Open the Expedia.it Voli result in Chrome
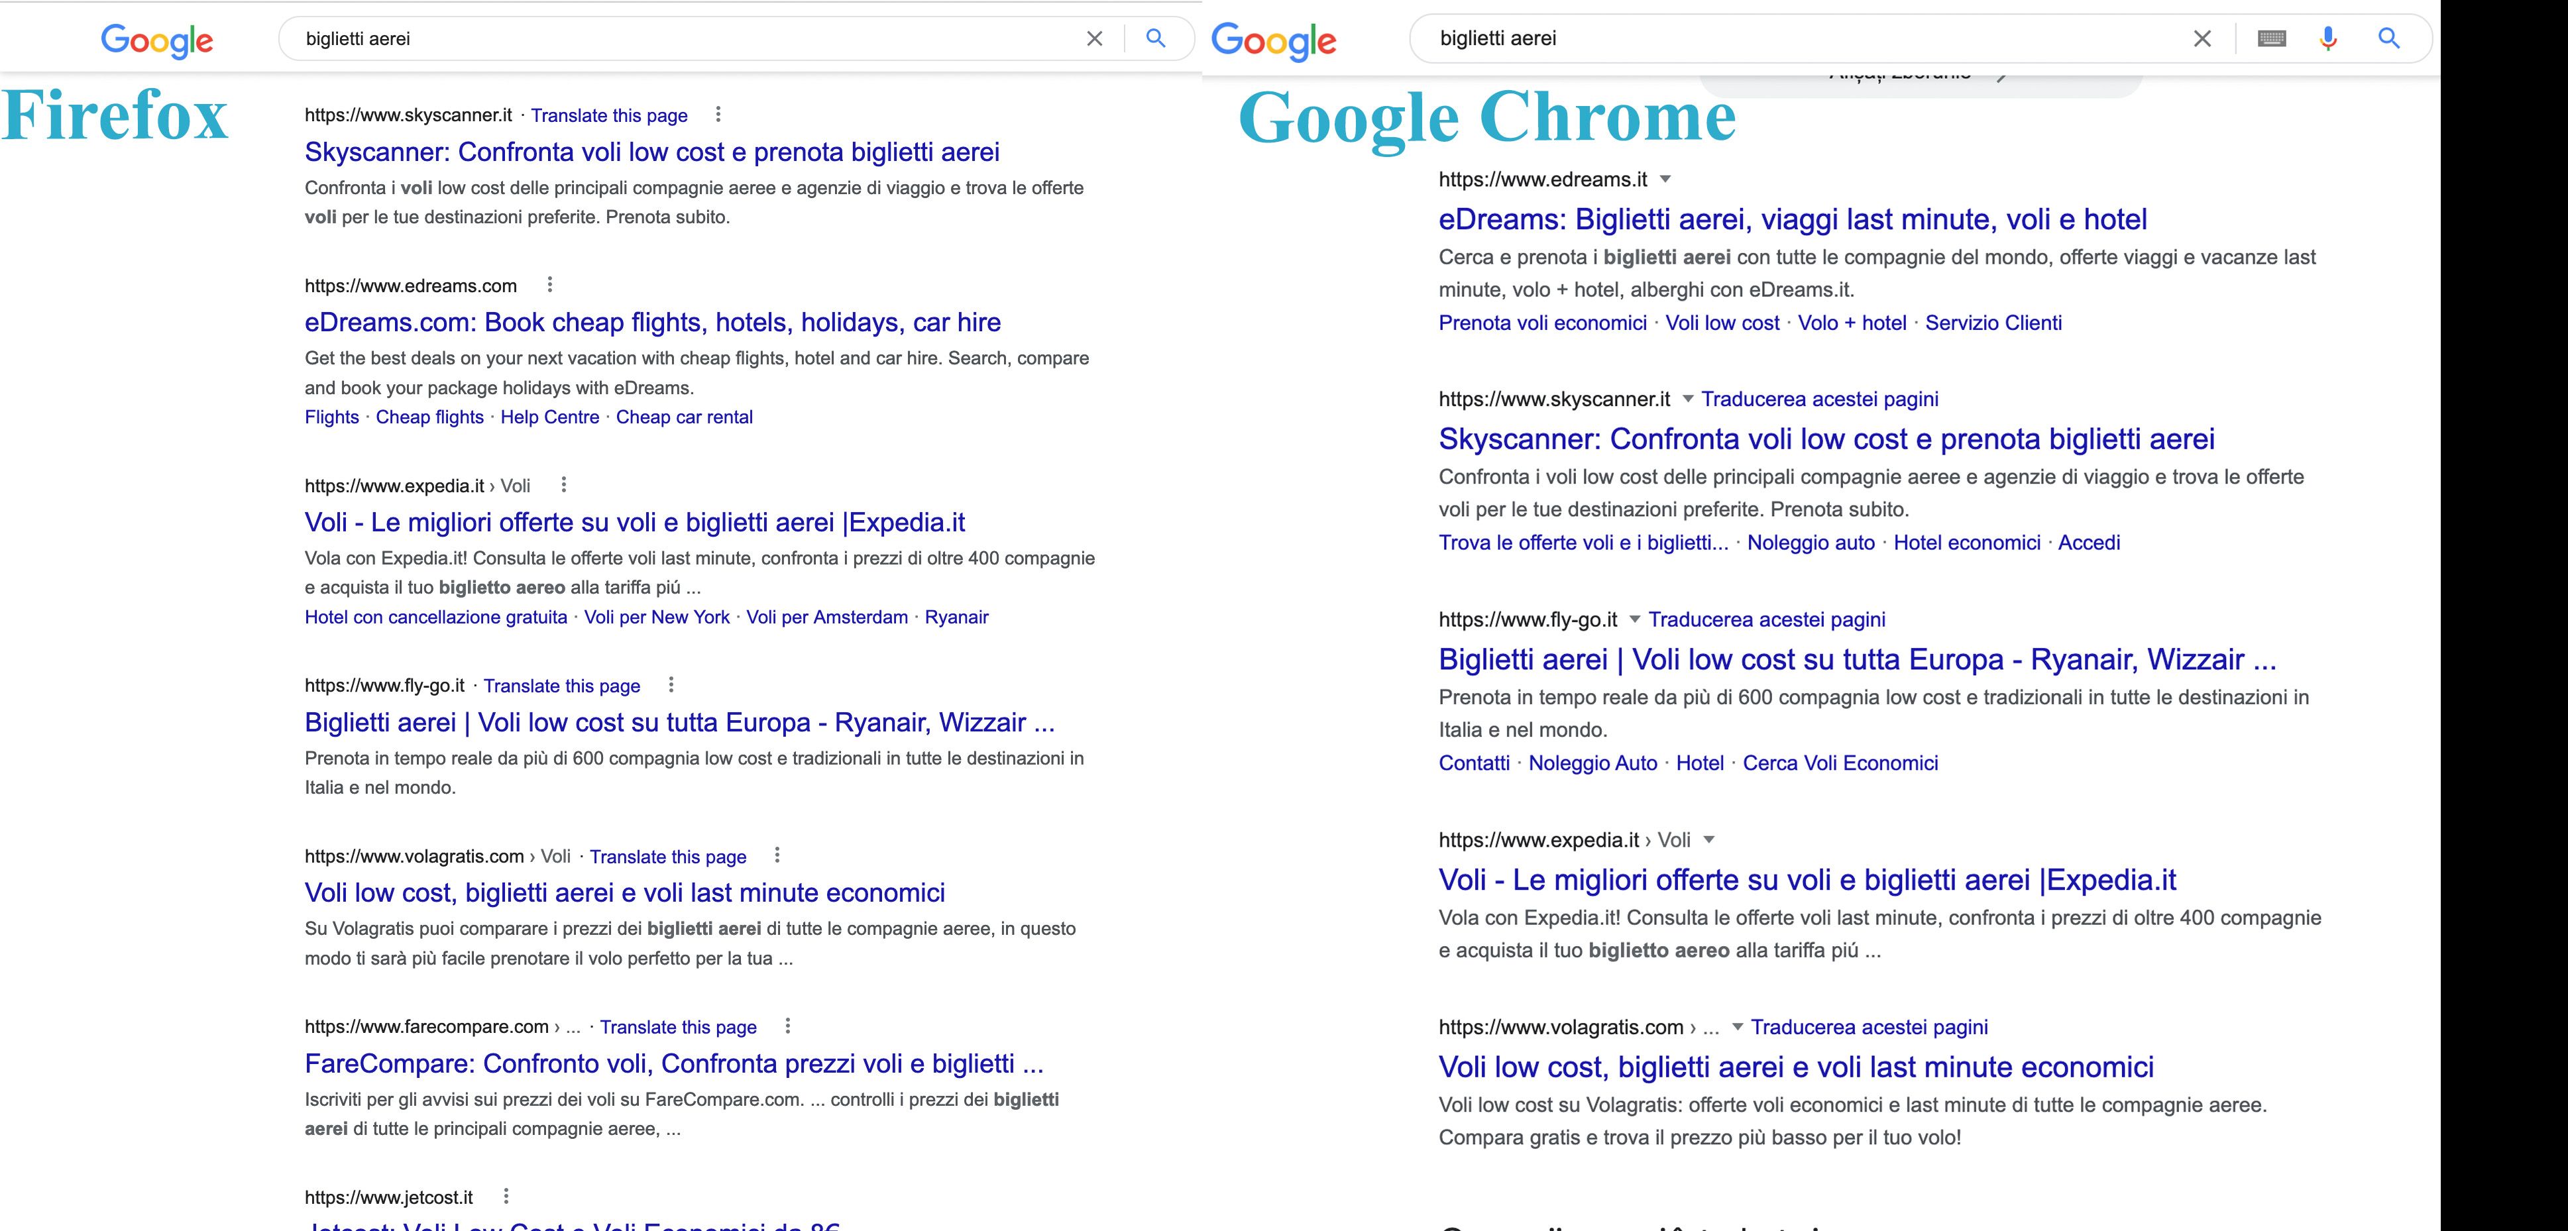The width and height of the screenshot is (2568, 1231). coord(1807,880)
